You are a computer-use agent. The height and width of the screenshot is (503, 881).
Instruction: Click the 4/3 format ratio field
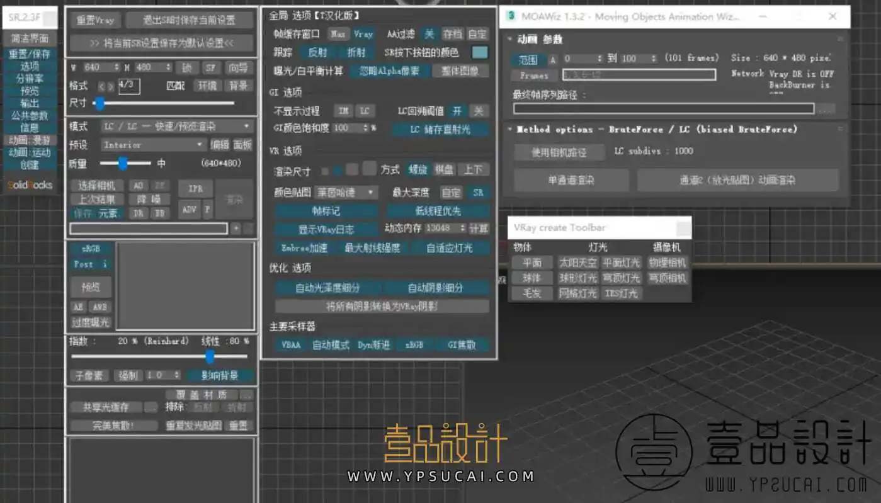129,86
